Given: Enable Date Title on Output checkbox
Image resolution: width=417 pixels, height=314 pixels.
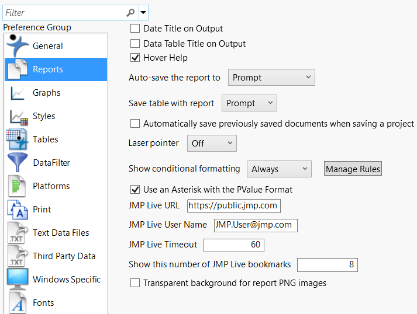Looking at the screenshot, I should [135, 29].
